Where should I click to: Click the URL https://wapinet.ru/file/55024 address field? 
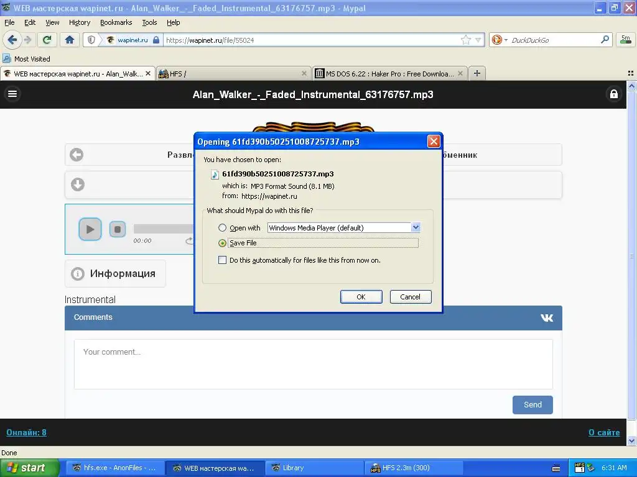pyautogui.click(x=311, y=40)
